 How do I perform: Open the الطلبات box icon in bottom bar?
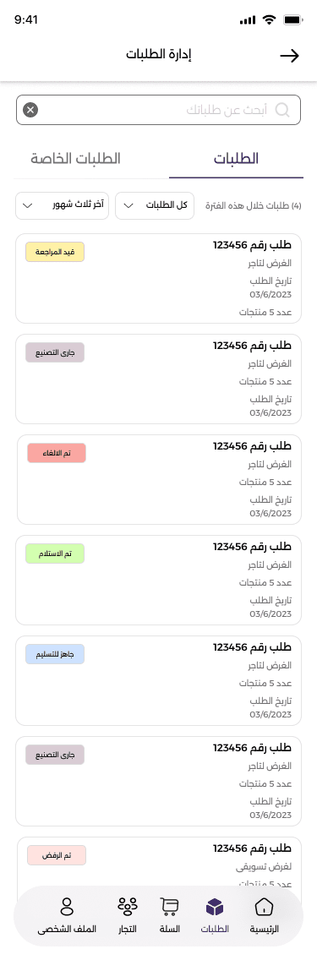tap(215, 906)
